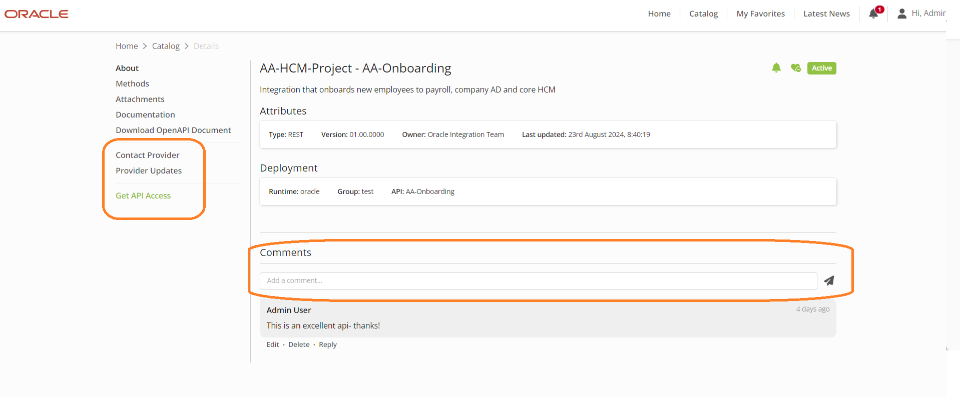The image size is (960, 398).
Task: Select Attachments in sidebar
Action: [x=140, y=99]
